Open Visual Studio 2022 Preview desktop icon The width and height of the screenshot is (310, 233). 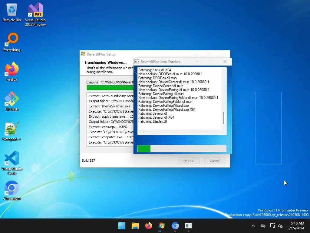35,14
